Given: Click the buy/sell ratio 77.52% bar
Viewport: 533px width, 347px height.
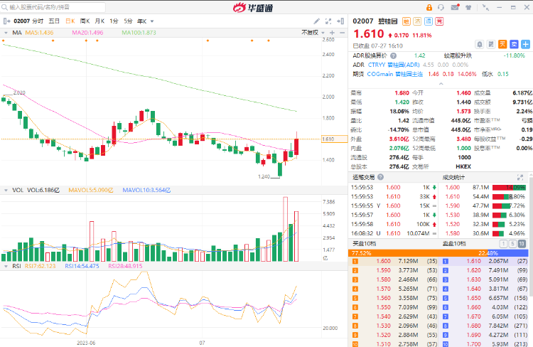Looking at the screenshot, I should (x=418, y=253).
